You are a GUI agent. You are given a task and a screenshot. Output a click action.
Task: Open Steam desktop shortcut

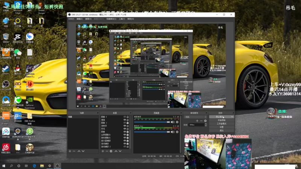[6, 70]
